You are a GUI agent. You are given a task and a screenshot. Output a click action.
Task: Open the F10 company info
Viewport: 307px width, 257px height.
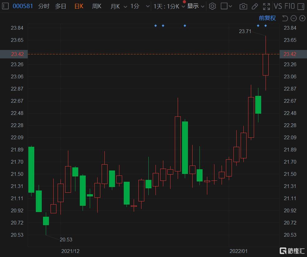pos(290,6)
